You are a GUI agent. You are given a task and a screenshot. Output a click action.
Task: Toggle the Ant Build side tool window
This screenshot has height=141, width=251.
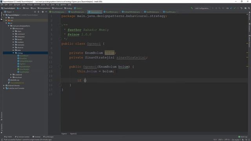(x=249, y=16)
